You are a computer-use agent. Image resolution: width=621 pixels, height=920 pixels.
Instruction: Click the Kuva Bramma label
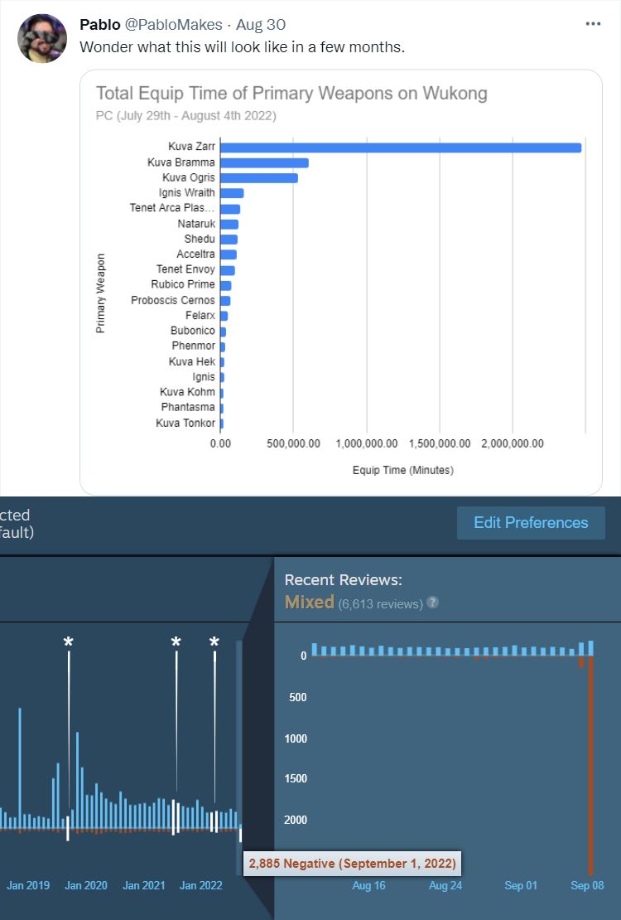point(181,162)
